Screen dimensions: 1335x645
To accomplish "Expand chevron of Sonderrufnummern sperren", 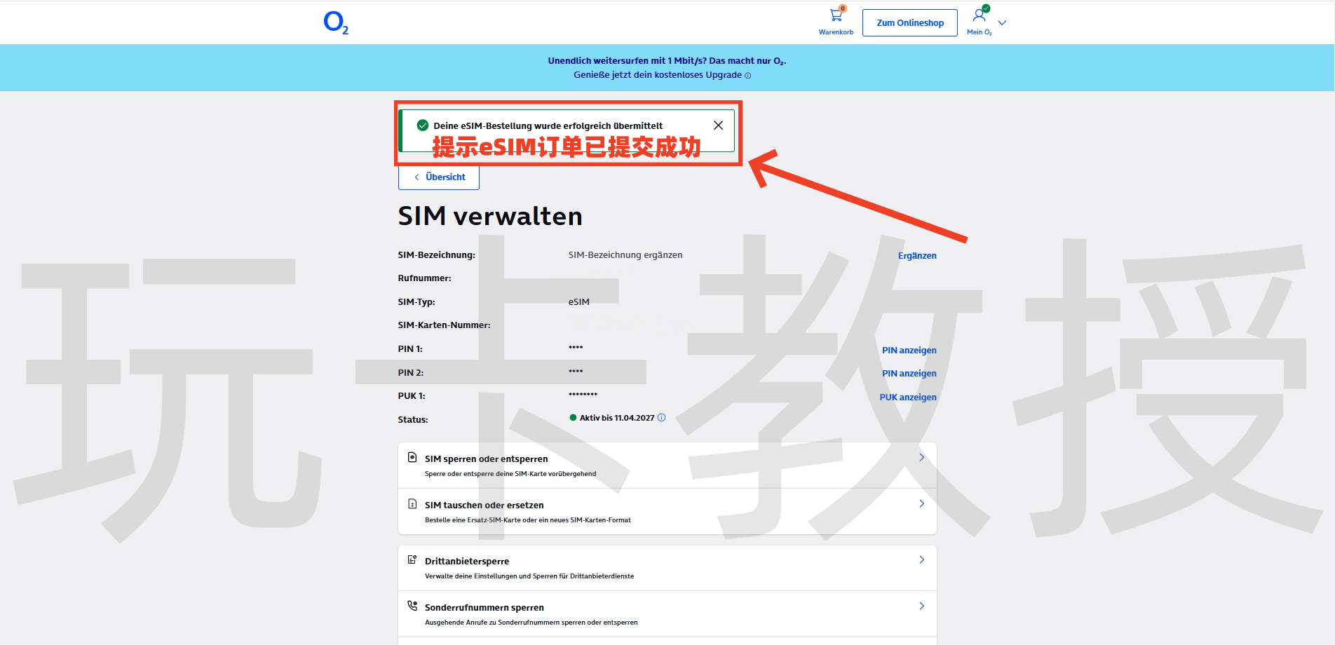I will click(921, 606).
